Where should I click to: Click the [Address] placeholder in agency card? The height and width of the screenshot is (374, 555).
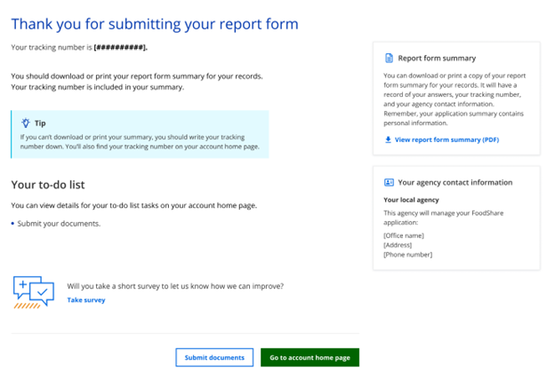[x=398, y=245]
